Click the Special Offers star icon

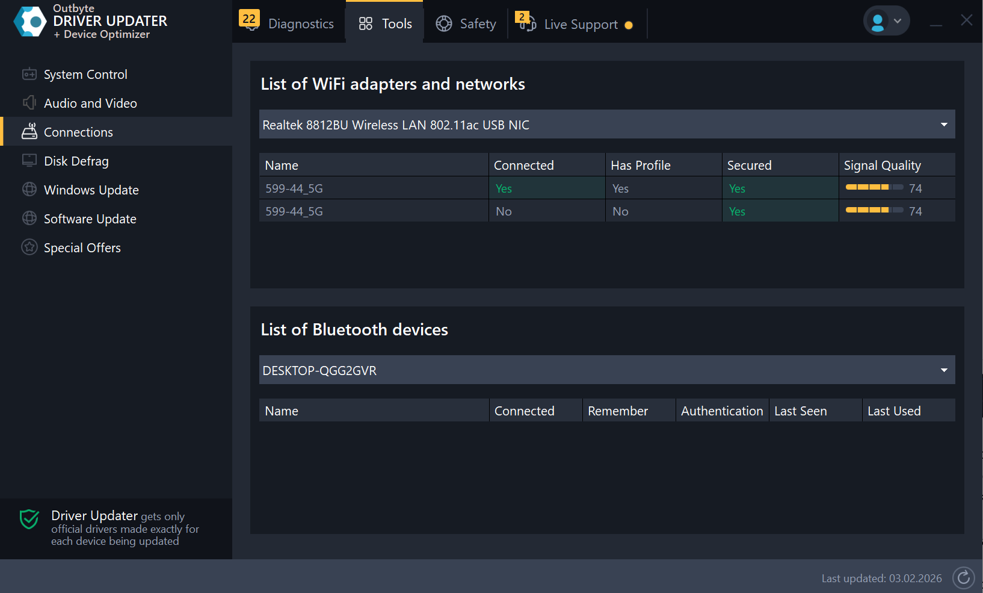coord(29,247)
